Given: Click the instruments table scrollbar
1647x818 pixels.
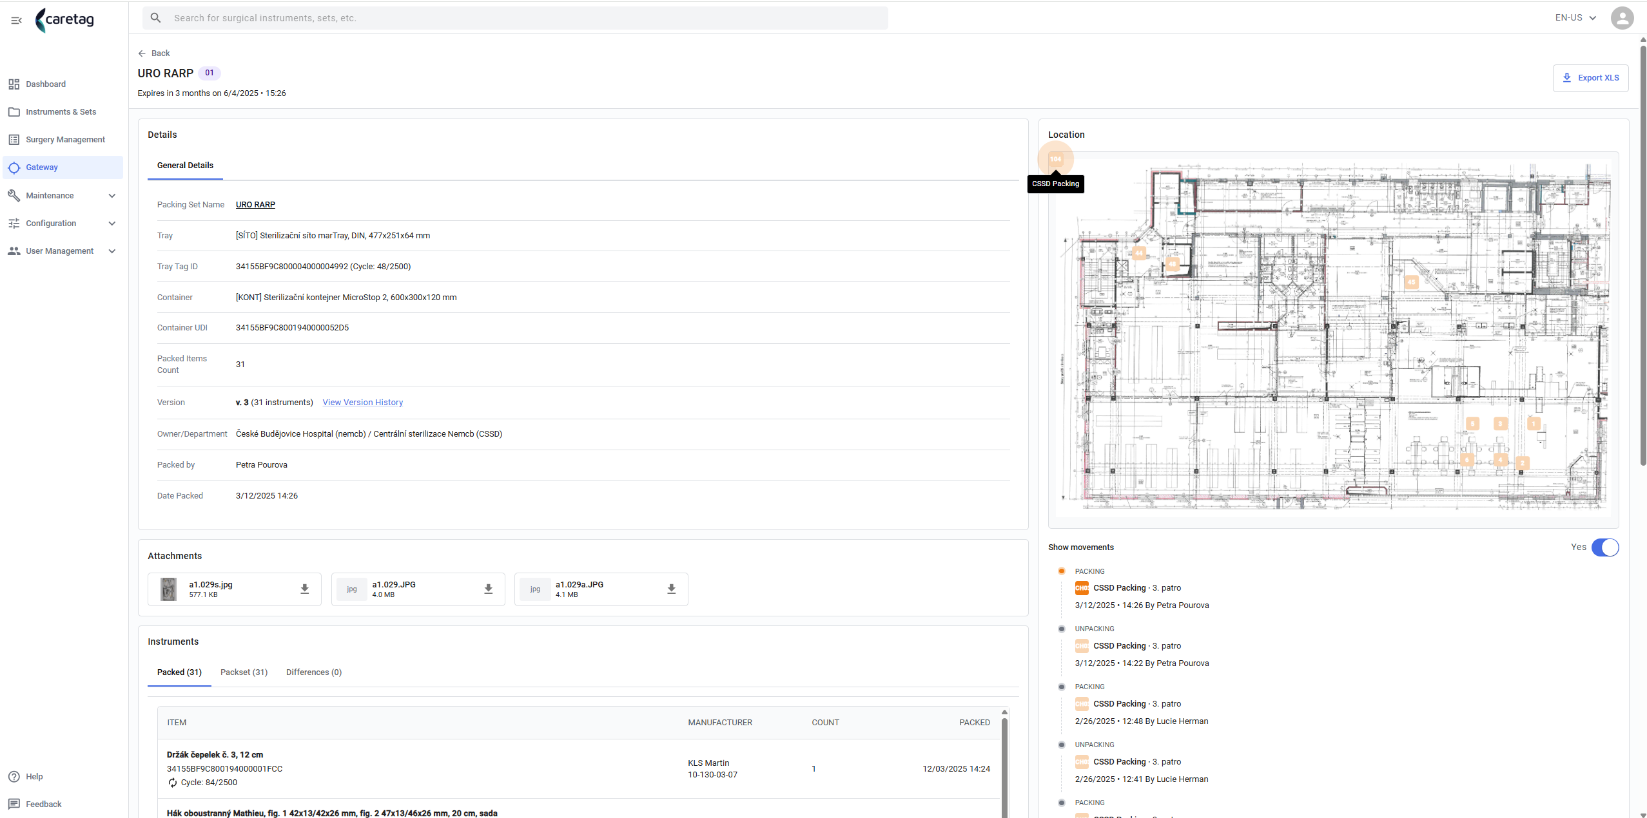Looking at the screenshot, I should point(1004,766).
